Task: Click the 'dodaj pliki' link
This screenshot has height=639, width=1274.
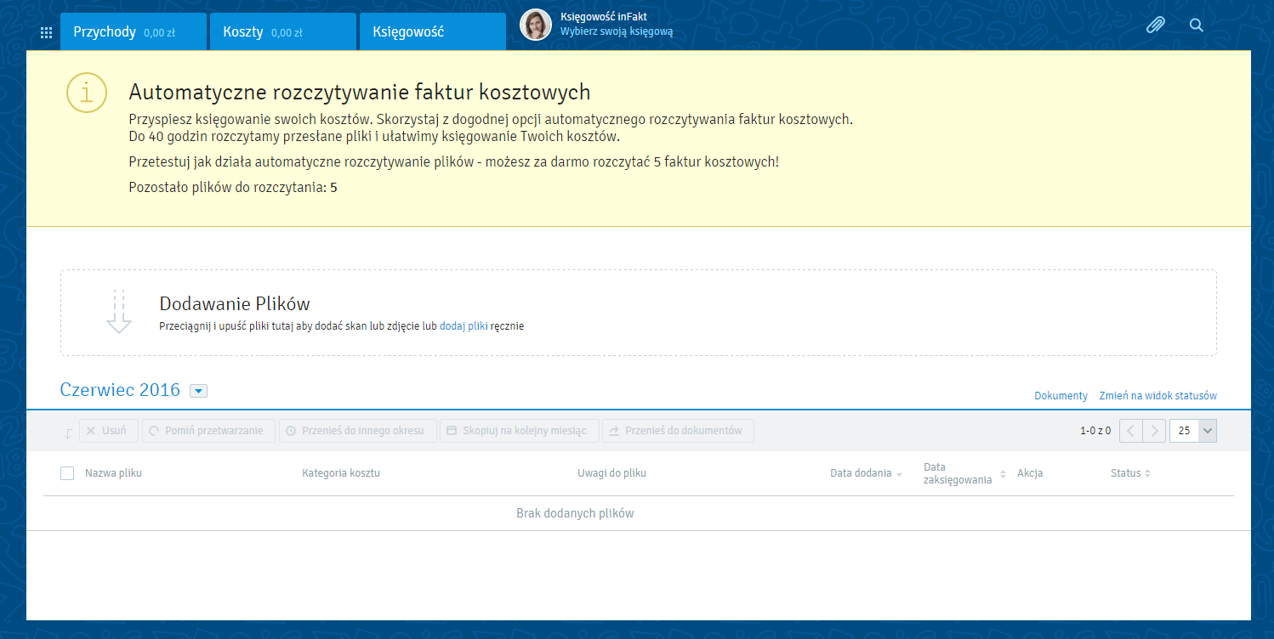Action: tap(464, 325)
